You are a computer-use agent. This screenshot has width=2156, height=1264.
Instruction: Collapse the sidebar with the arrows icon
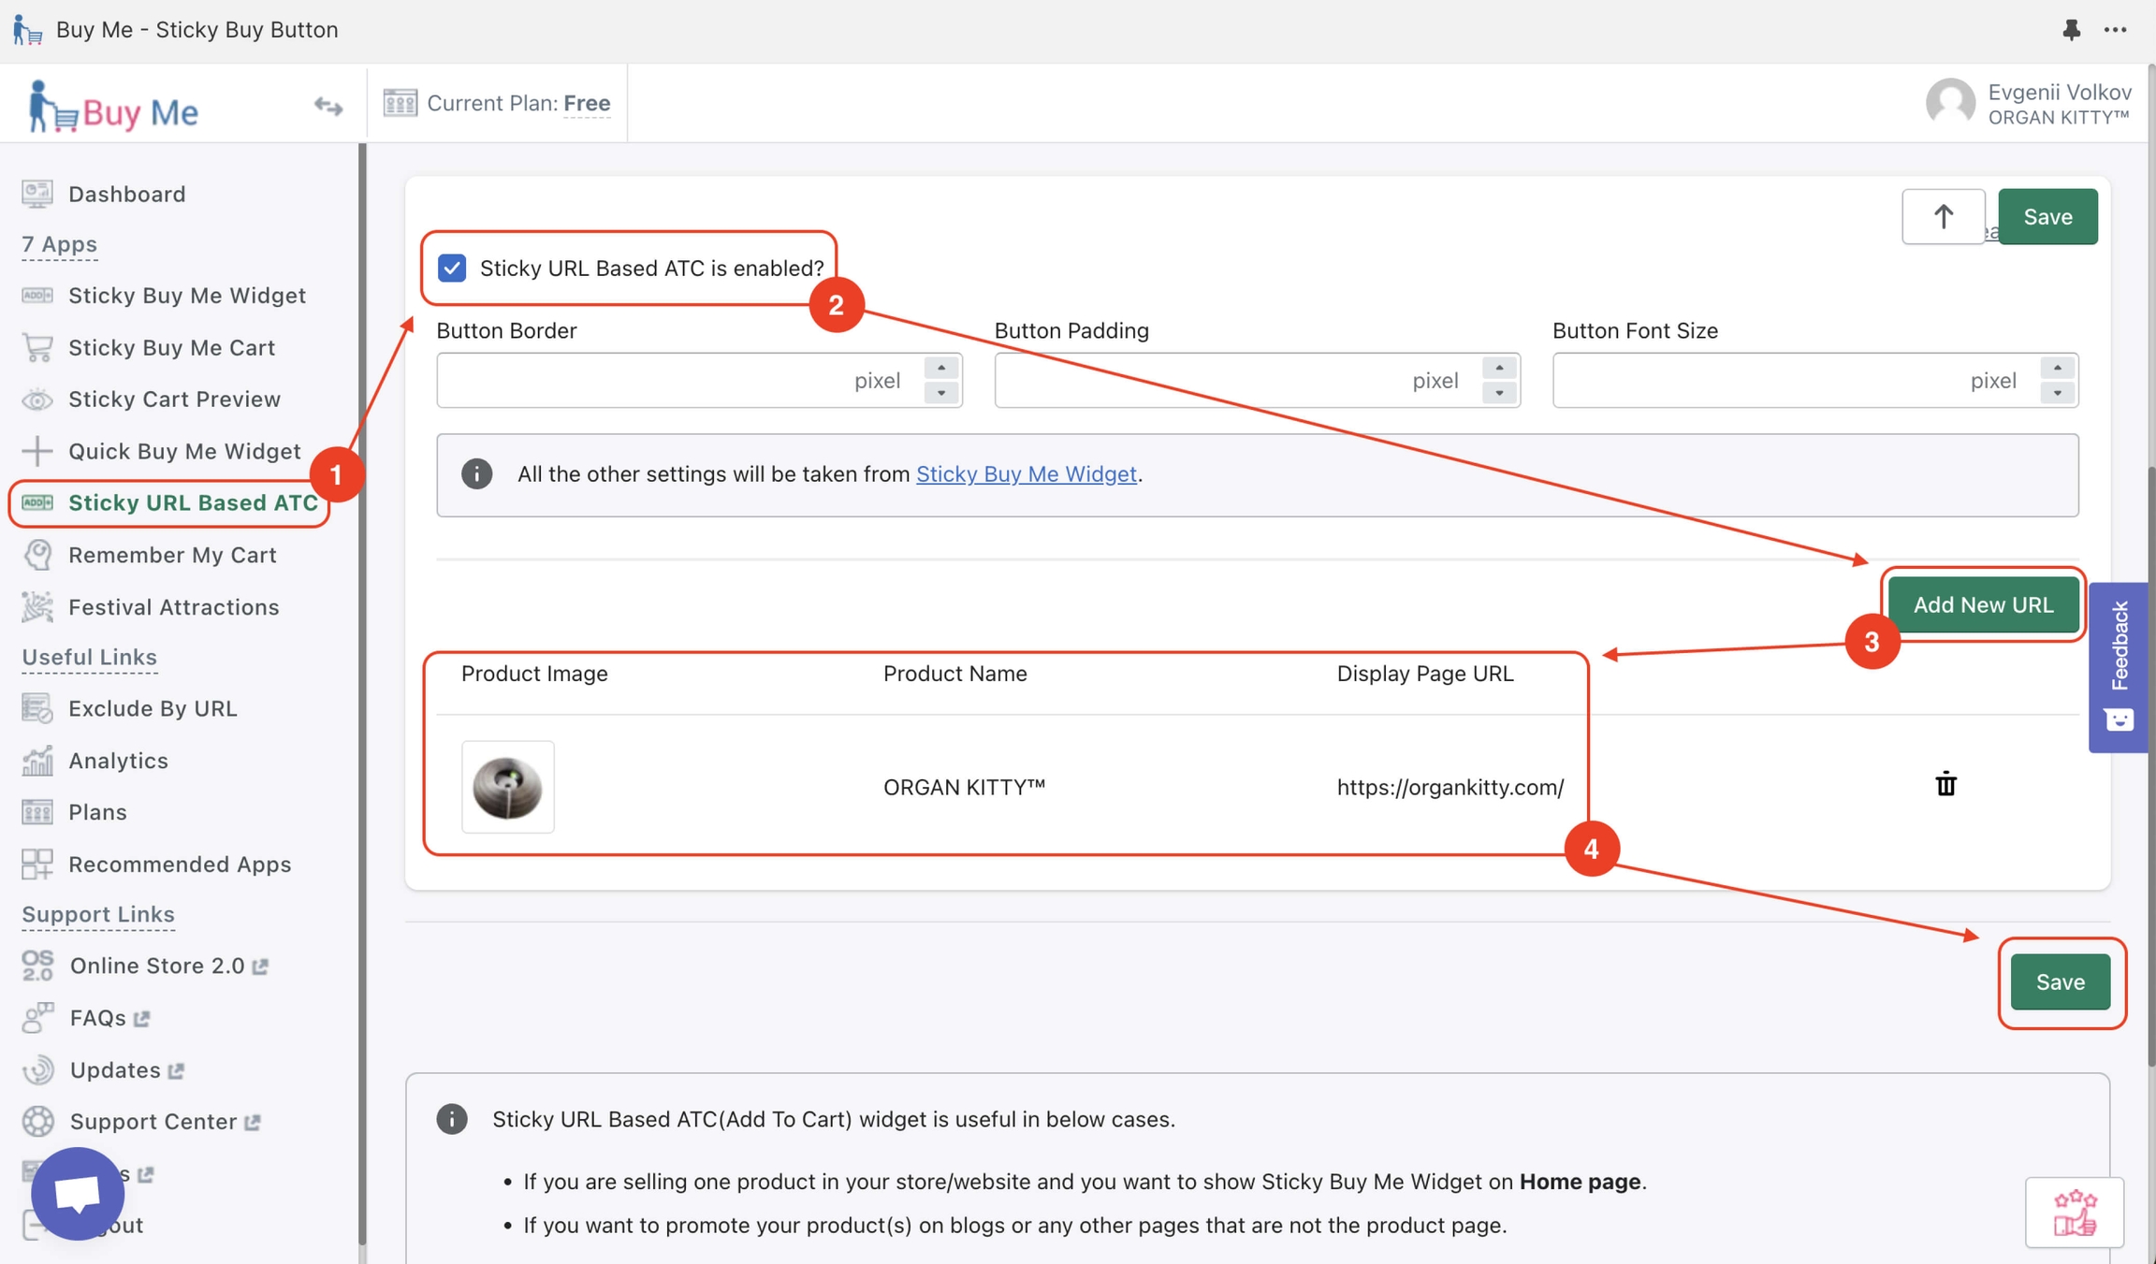[x=328, y=106]
